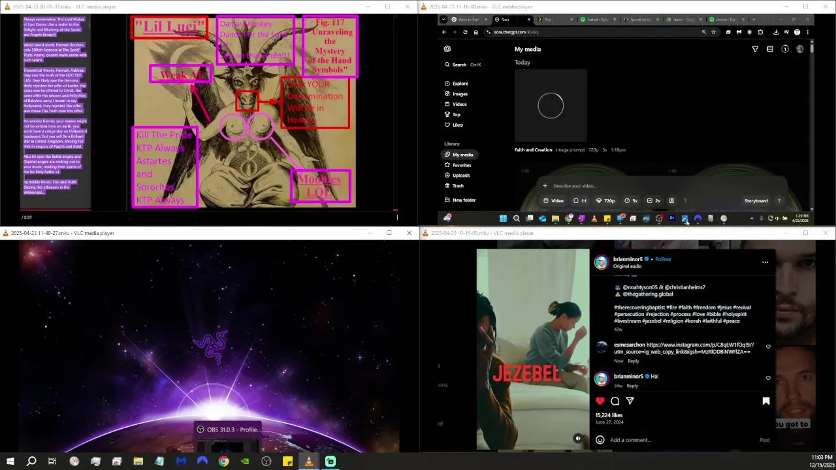The image size is (836, 470).
Task: Open the 720p resolution dropdown in Sora
Action: (x=605, y=201)
